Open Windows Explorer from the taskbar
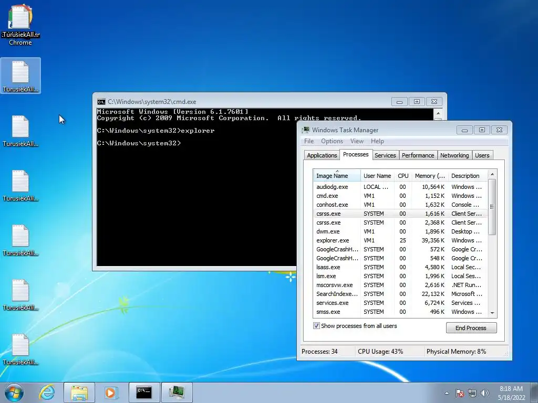 pos(79,393)
